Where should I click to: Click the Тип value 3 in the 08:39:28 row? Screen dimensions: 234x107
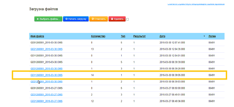click(x=121, y=69)
